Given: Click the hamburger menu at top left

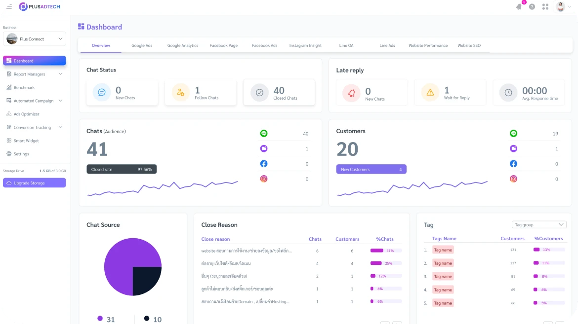Looking at the screenshot, I should coord(9,7).
